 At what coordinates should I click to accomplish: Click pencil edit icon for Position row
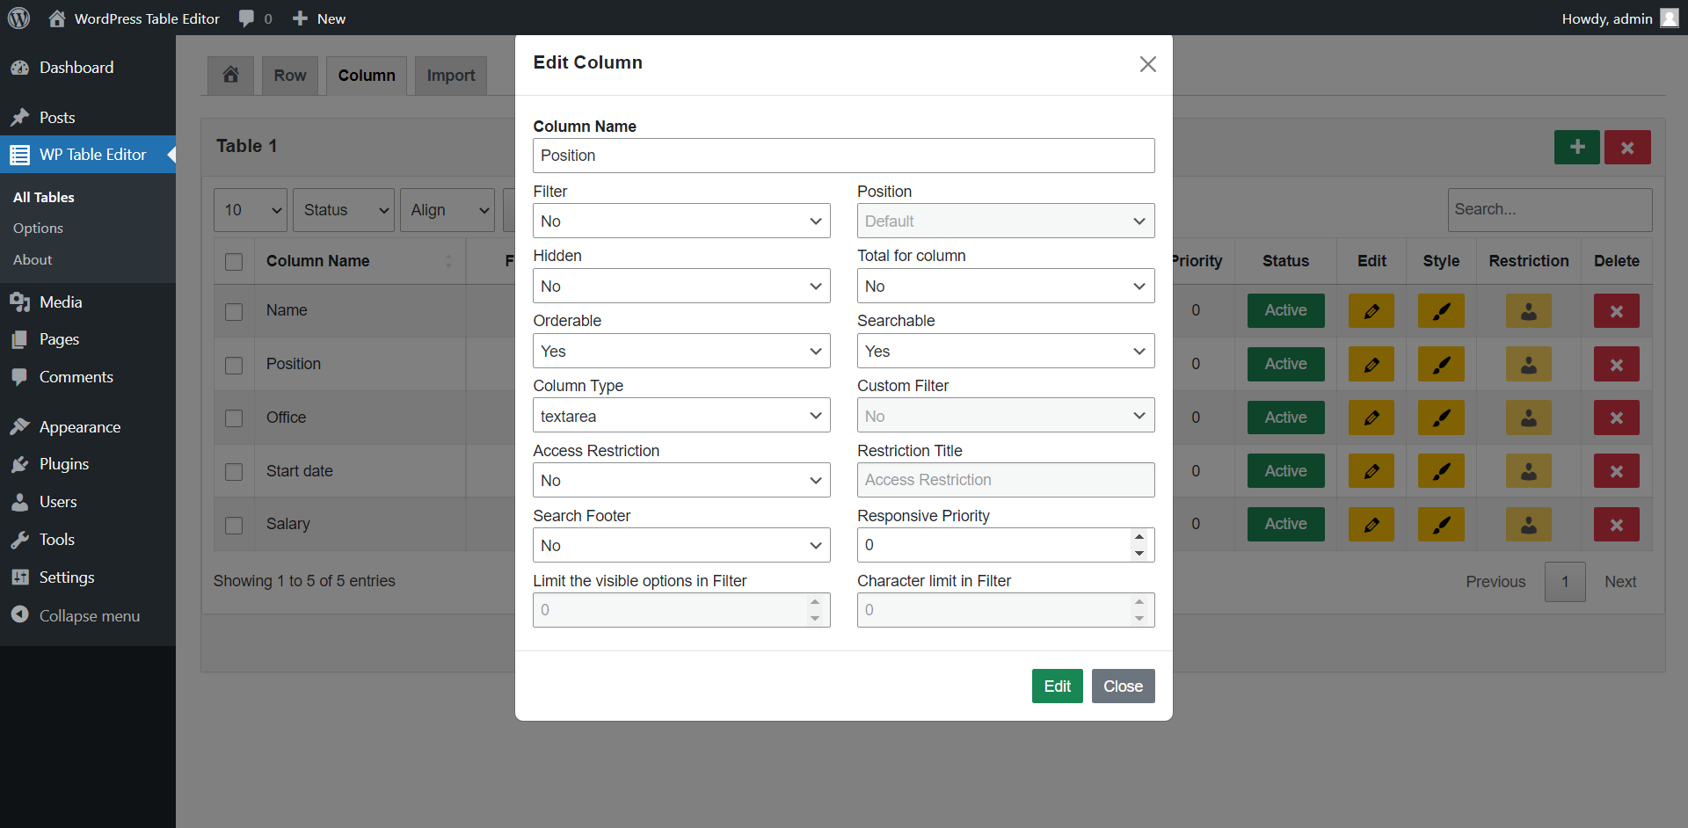coord(1371,364)
